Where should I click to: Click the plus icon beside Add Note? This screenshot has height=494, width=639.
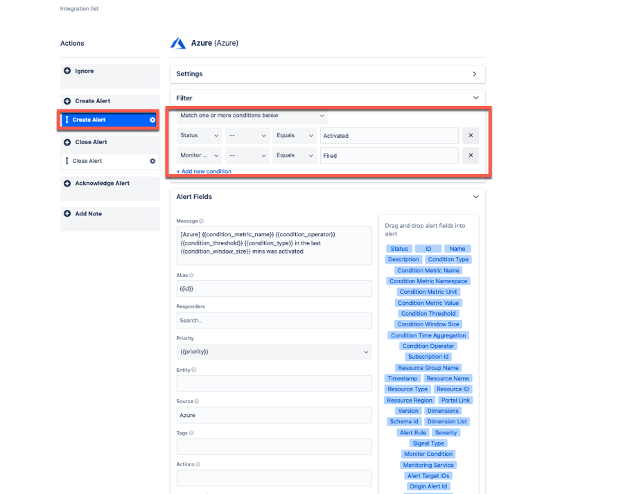(67, 213)
